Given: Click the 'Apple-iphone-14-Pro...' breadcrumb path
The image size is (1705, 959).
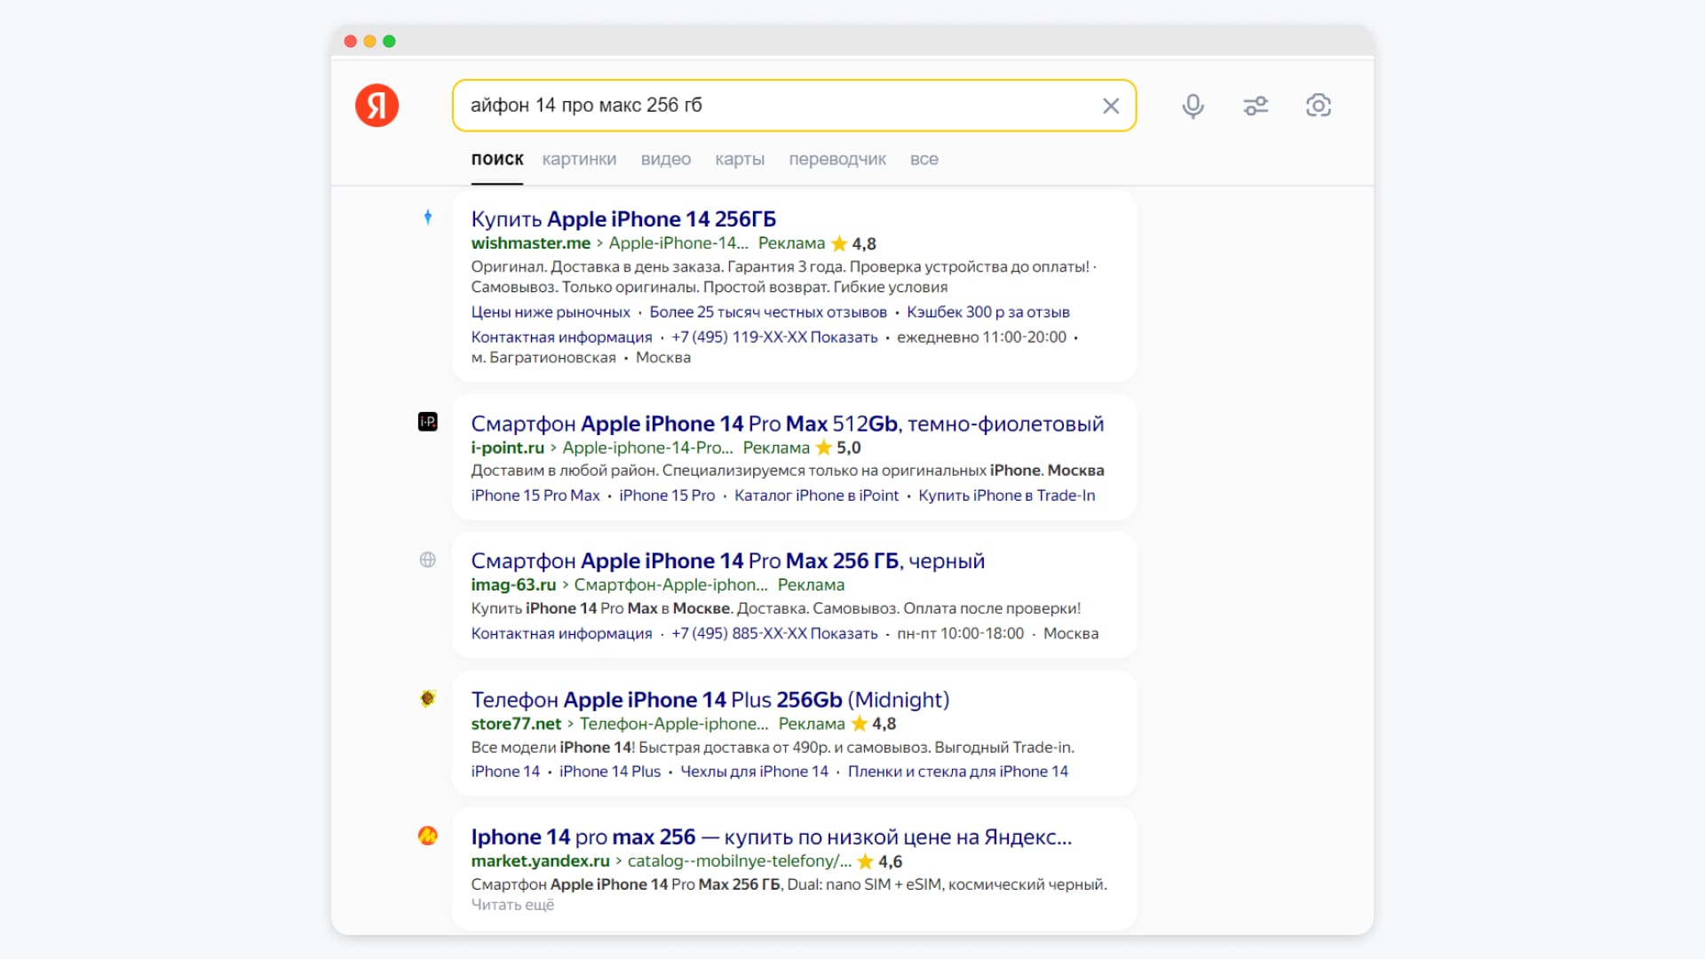Looking at the screenshot, I should click(647, 448).
